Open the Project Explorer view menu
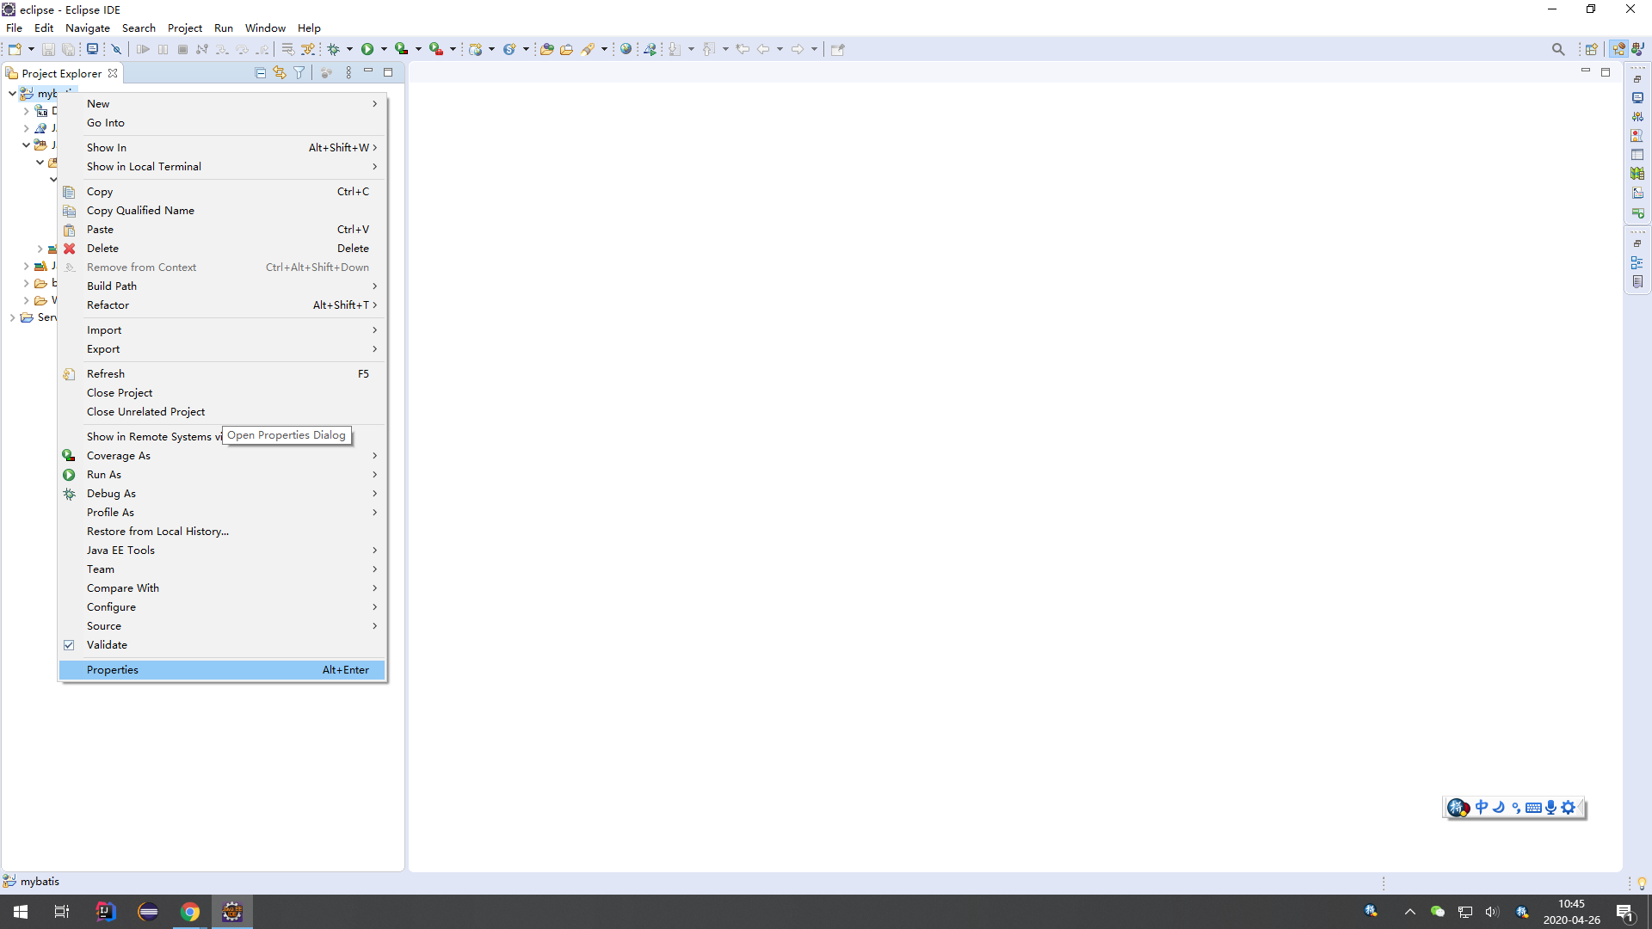 (x=348, y=72)
